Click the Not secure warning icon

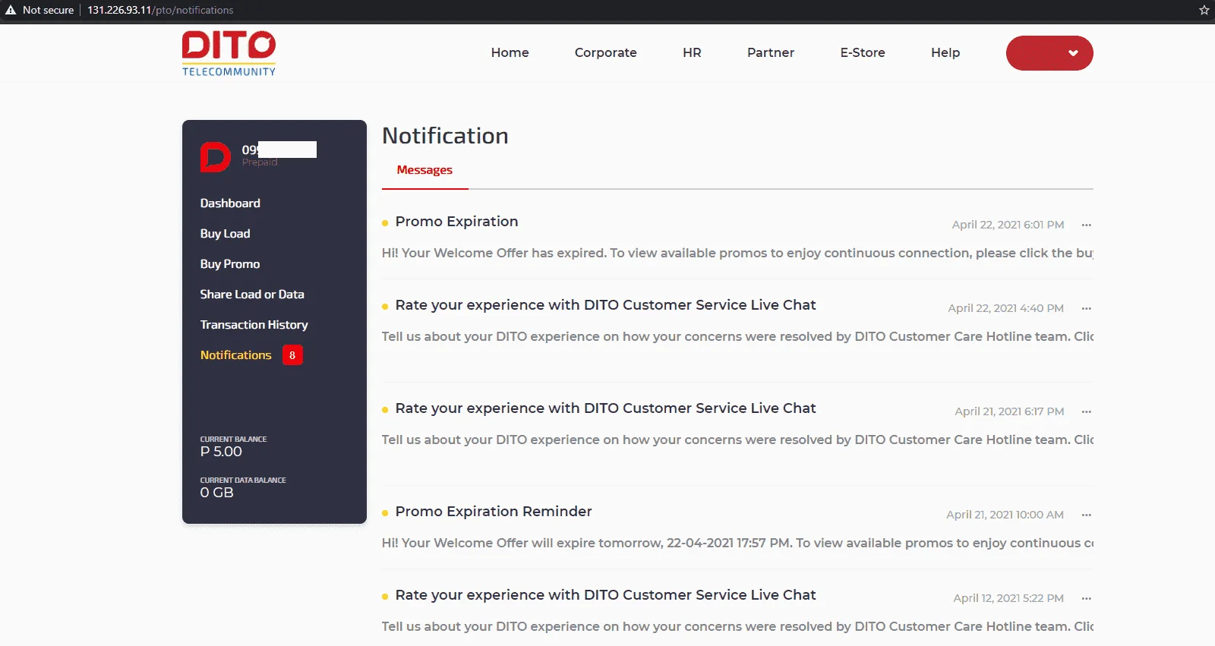pos(11,10)
